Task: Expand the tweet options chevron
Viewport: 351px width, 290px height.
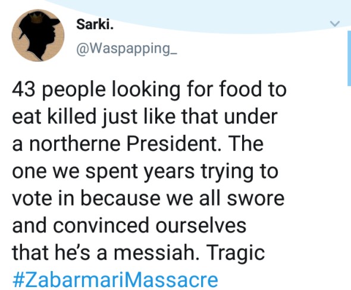Action: click(x=335, y=24)
